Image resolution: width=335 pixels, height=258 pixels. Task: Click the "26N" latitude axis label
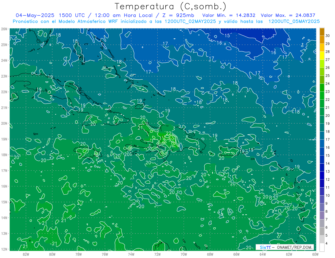(4, 29)
